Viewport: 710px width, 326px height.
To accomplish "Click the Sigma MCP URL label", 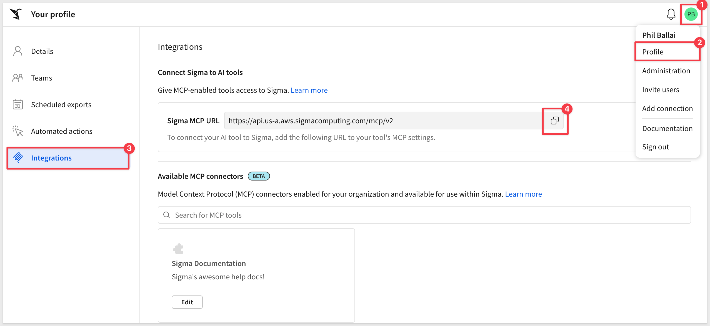I will tap(193, 121).
